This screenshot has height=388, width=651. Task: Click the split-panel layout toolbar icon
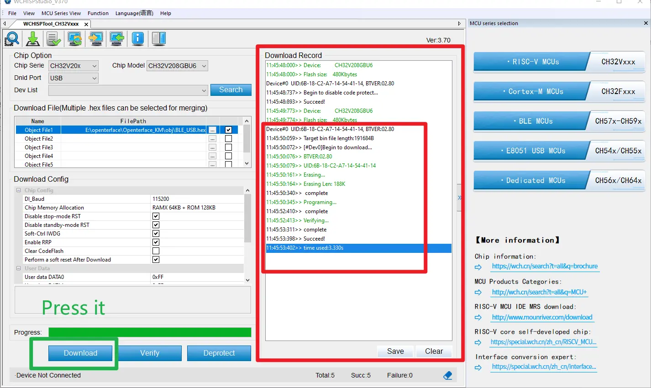(159, 39)
